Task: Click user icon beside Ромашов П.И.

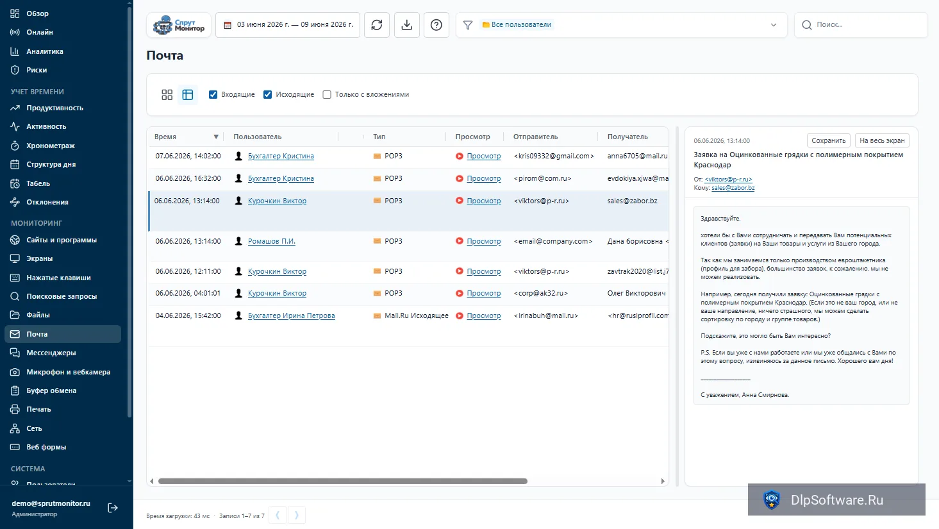Action: [239, 242]
